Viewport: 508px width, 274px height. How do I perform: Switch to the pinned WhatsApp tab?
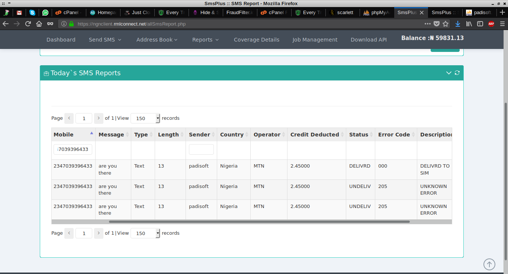[x=45, y=12]
